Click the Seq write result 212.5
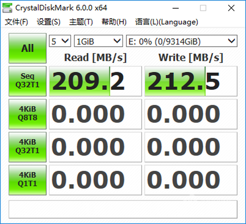This screenshot has height=224, width=246. click(191, 81)
